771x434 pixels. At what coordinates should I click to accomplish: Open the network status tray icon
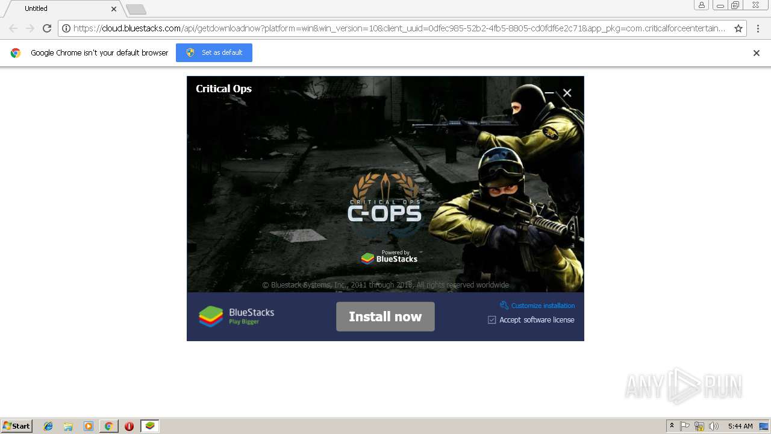click(x=699, y=426)
